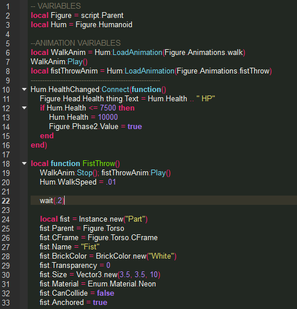Click 'wait(.2)' on line 22
This screenshot has height=309, width=297.
[52, 201]
